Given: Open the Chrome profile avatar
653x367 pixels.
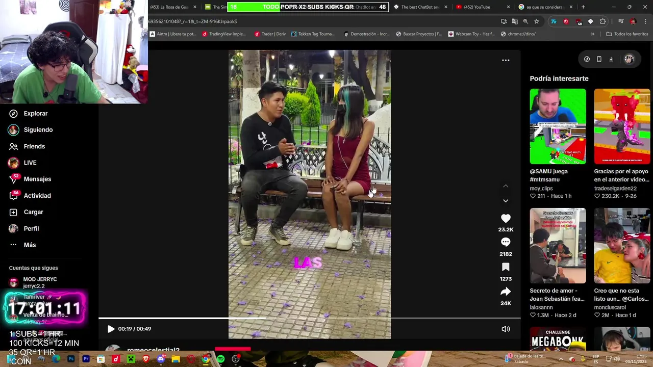Looking at the screenshot, I should point(633,21).
